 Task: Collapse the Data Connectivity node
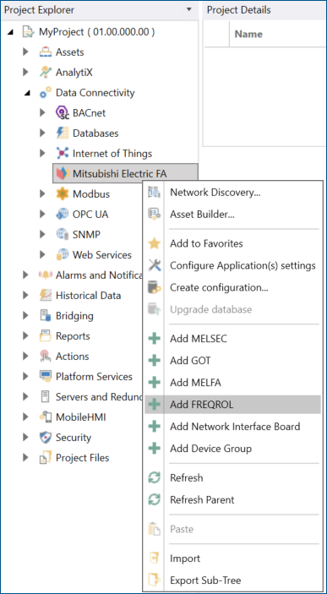point(27,93)
